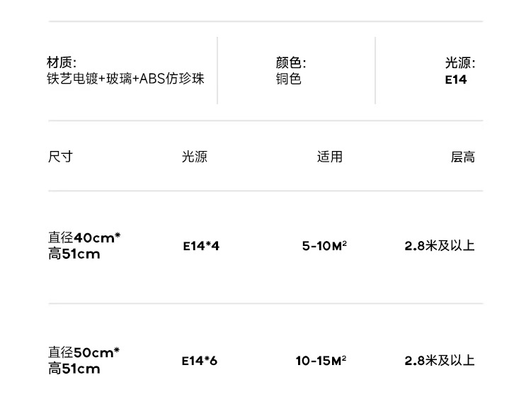Click the 5-10M² applicable area cell
This screenshot has width=531, height=409.
tap(324, 246)
